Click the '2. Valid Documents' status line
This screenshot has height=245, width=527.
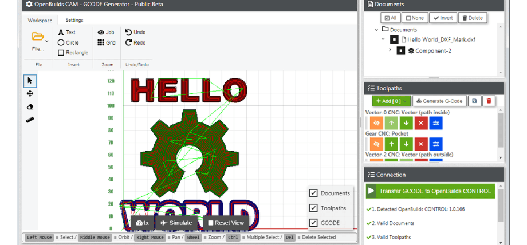coord(393,223)
